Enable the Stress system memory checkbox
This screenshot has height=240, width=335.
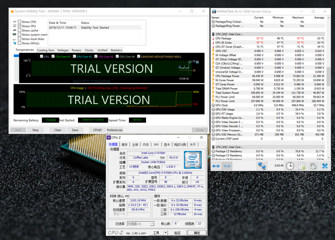[19, 34]
